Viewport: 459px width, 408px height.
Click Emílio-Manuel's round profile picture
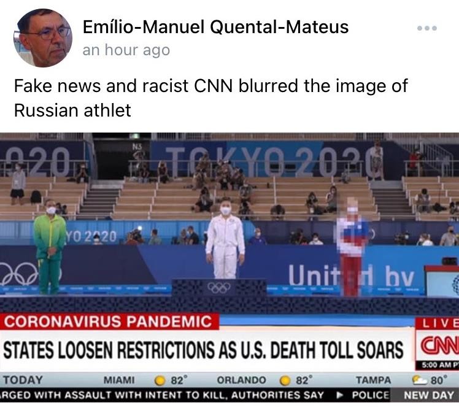(43, 38)
